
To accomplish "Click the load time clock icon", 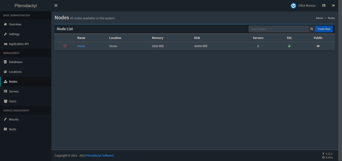I will (323, 157).
